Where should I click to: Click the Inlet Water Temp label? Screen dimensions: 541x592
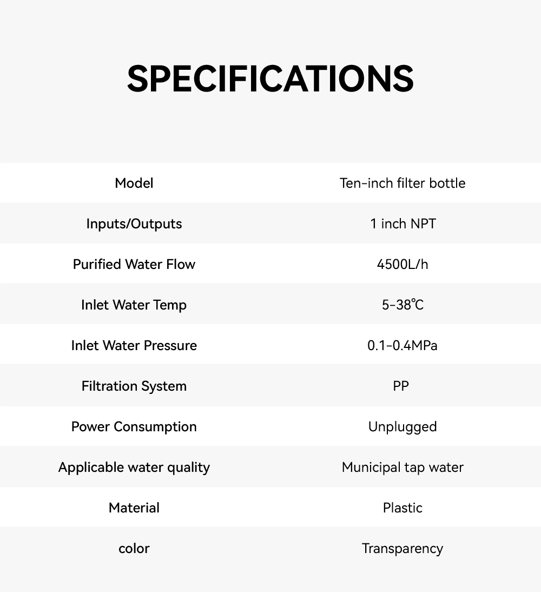click(x=134, y=305)
